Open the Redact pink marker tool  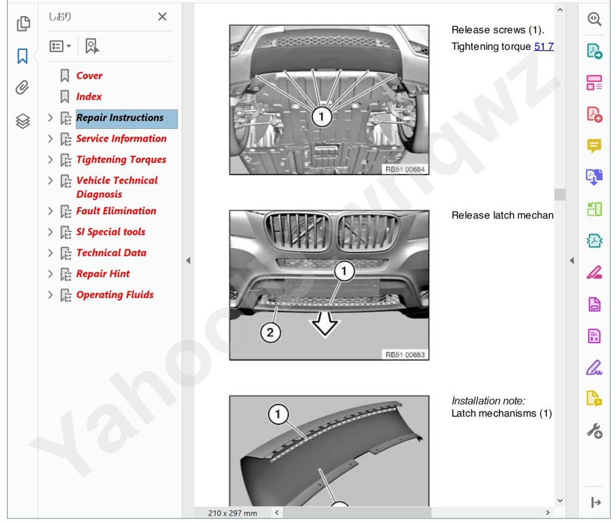(x=594, y=272)
